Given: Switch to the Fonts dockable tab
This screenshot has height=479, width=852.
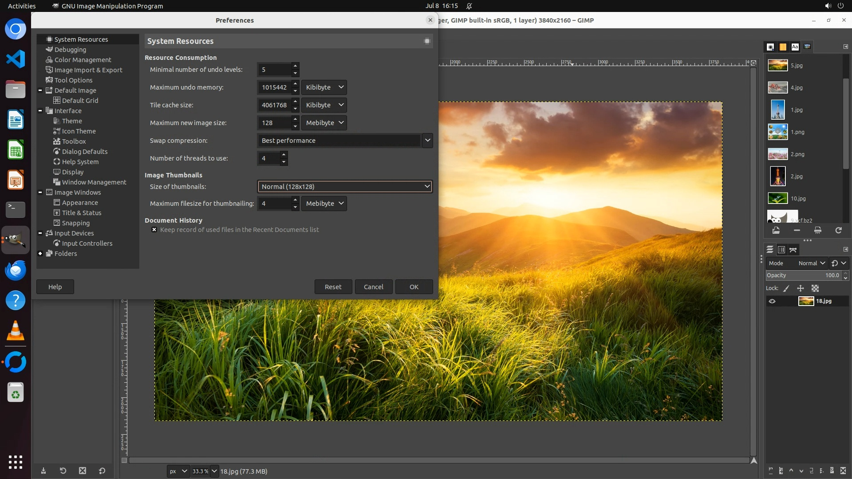Looking at the screenshot, I should (795, 47).
